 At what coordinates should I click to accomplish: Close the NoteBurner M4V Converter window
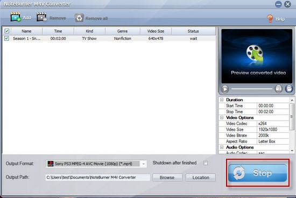287,4
